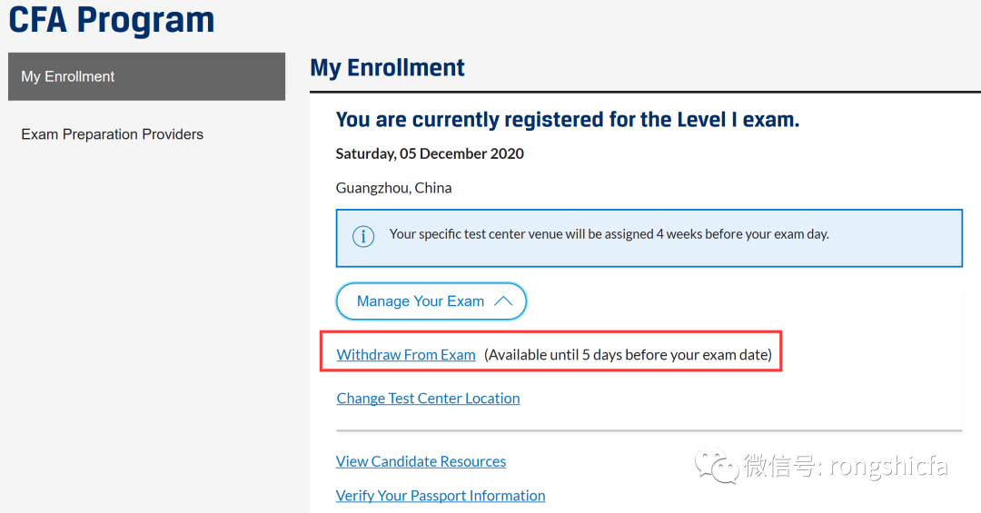Go to View Candidate Resources
This screenshot has height=513, width=981.
(421, 461)
